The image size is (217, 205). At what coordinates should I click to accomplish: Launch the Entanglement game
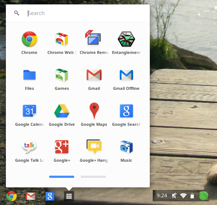(x=126, y=39)
